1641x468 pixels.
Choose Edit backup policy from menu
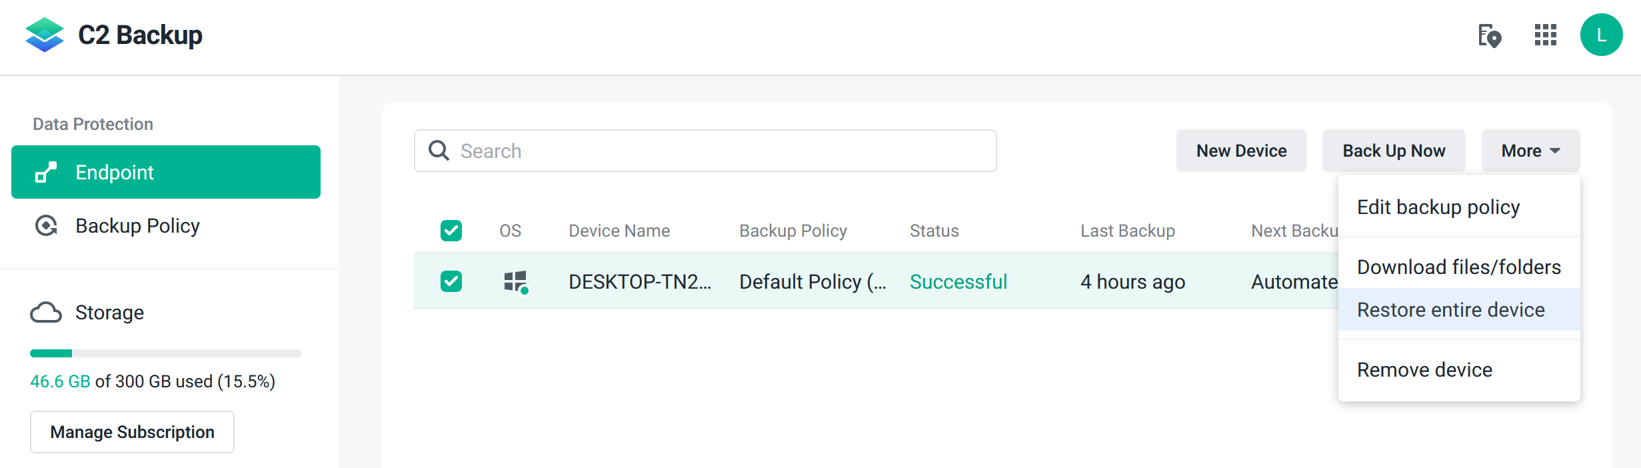pos(1459,207)
